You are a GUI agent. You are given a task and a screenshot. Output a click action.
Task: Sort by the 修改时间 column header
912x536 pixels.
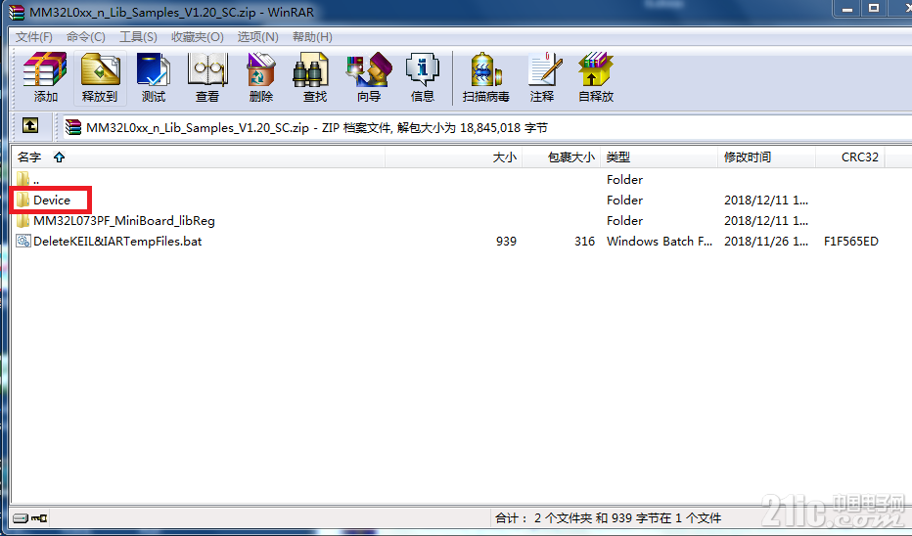[x=766, y=156]
